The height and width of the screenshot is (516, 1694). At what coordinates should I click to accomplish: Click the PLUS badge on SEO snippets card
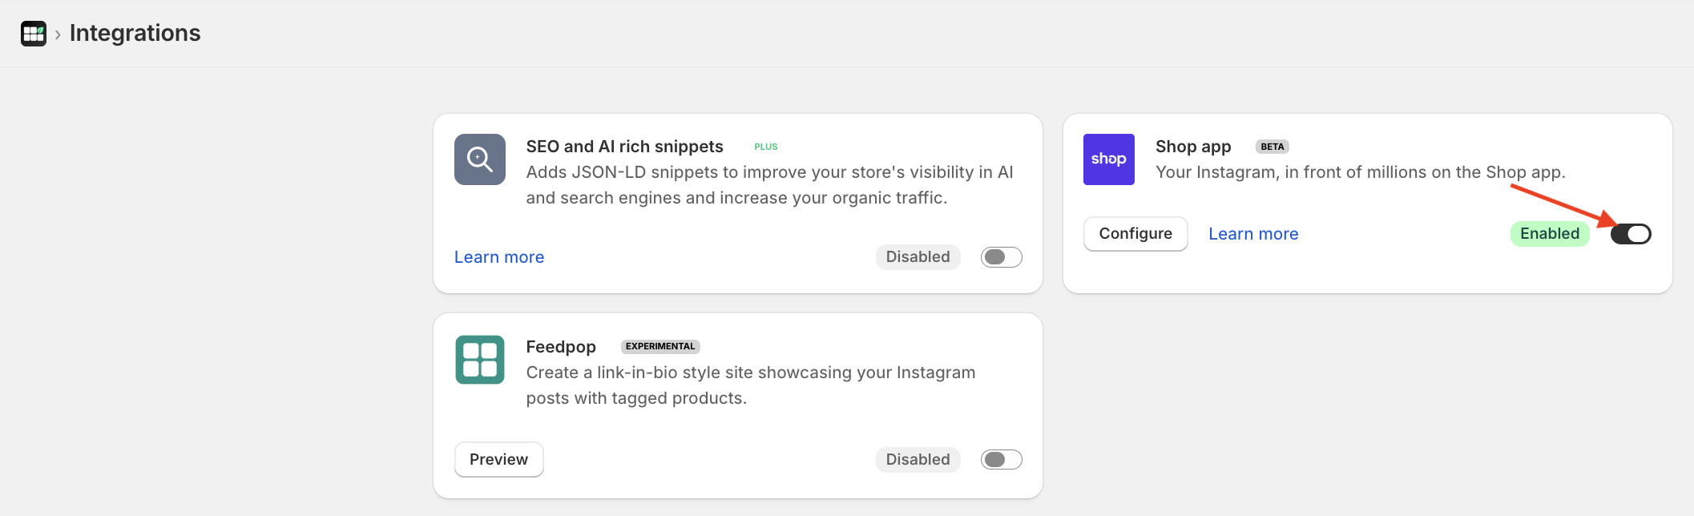click(x=764, y=147)
